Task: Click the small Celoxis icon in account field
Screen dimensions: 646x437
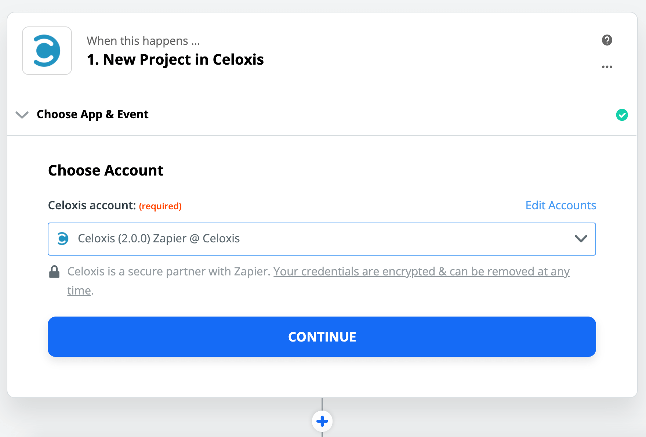Action: click(63, 239)
